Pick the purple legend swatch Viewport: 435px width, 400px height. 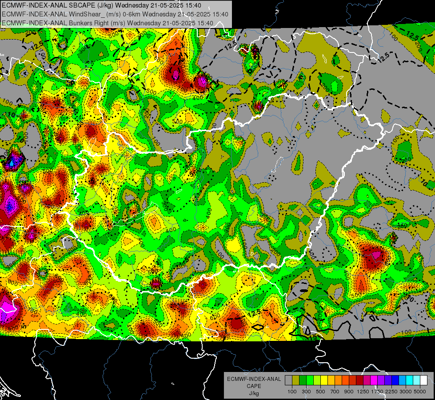(x=381, y=380)
